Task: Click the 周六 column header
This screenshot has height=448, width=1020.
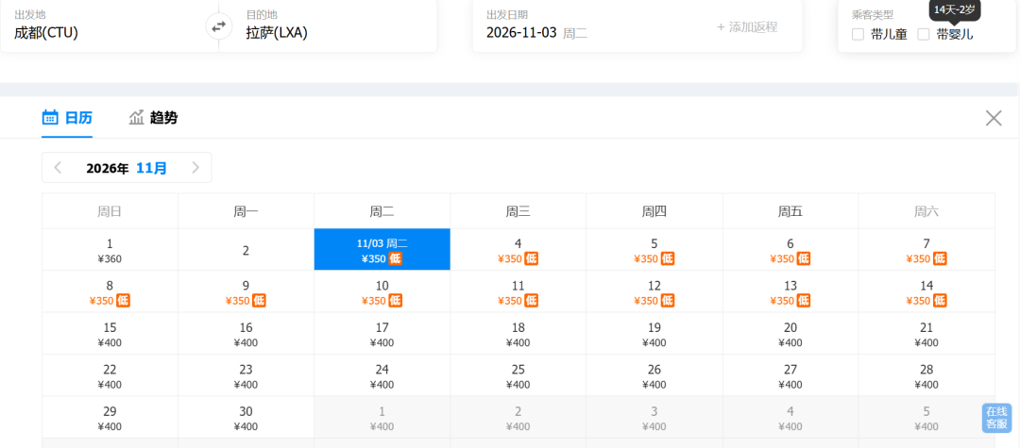Action: pos(926,211)
